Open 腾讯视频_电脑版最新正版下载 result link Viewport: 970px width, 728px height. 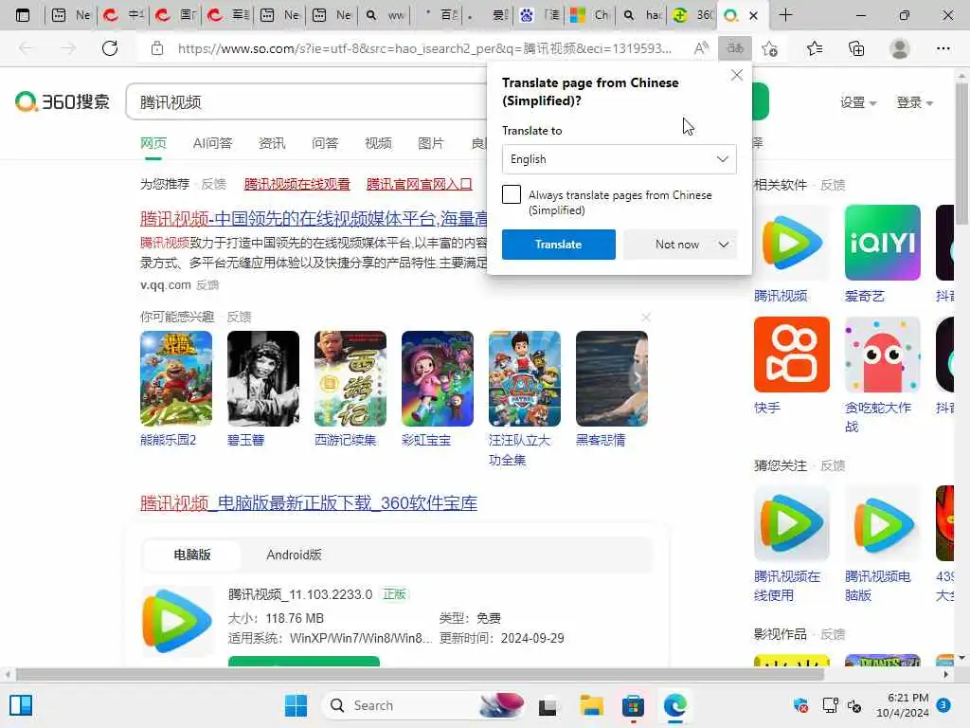pos(309,503)
